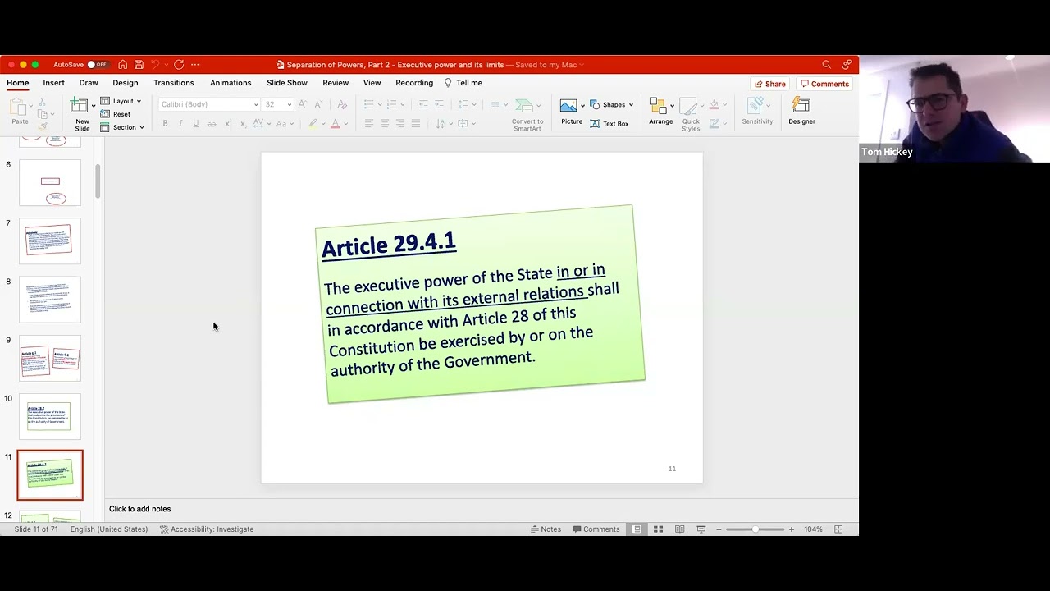
Task: Toggle Underline formatting
Action: tap(195, 124)
